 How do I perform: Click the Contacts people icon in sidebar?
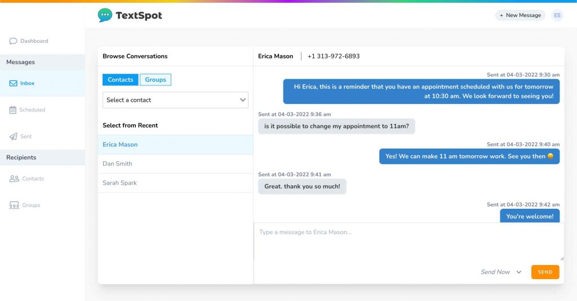point(14,178)
